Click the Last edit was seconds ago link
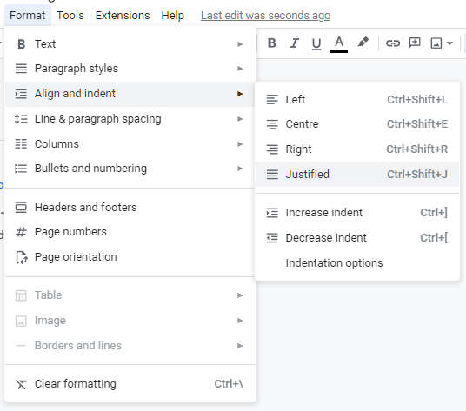The width and height of the screenshot is (466, 411). coord(265,16)
